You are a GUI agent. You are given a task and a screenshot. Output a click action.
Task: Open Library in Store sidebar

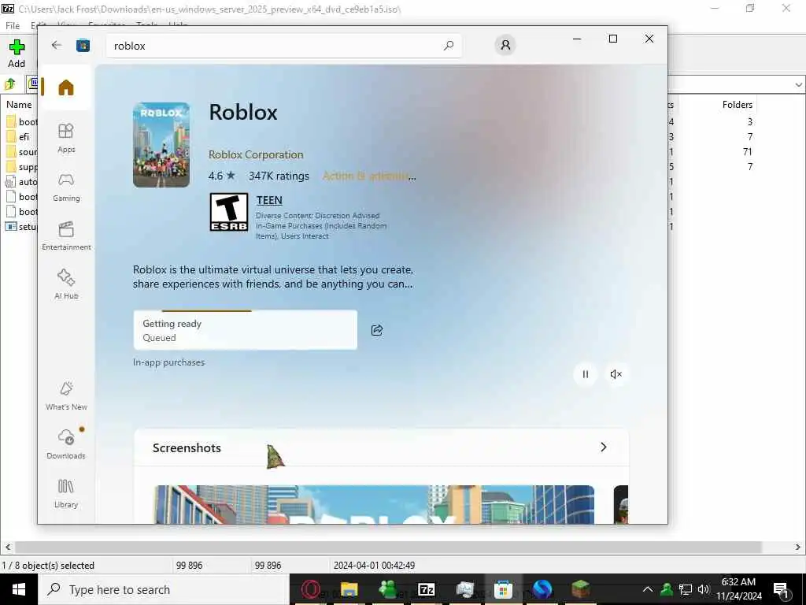click(x=66, y=493)
